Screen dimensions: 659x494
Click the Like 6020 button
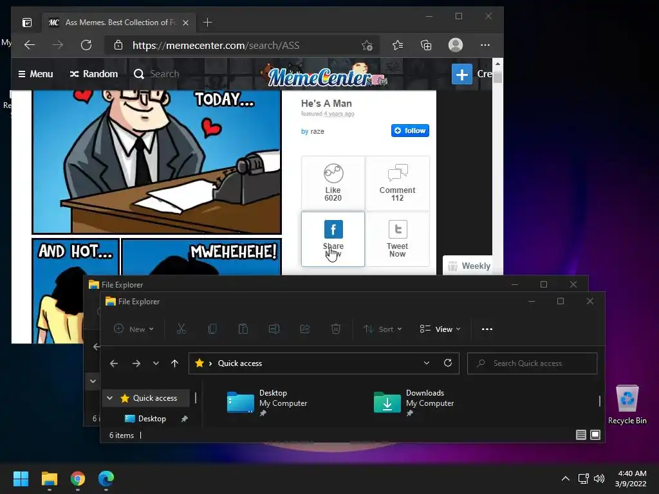(333, 183)
